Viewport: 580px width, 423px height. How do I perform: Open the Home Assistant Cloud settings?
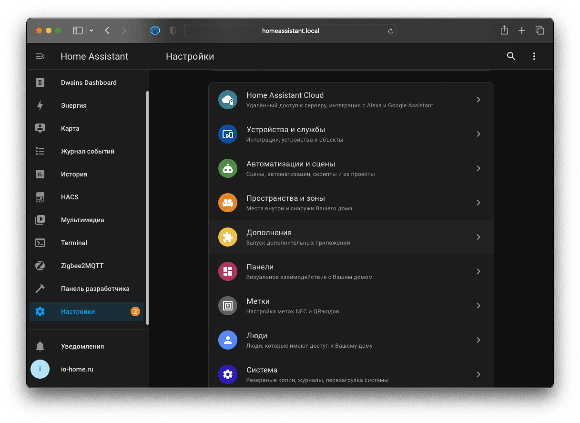[351, 100]
